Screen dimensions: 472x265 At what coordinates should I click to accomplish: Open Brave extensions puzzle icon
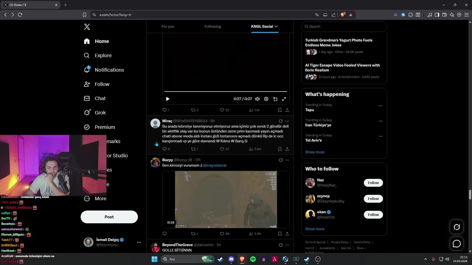(410, 15)
